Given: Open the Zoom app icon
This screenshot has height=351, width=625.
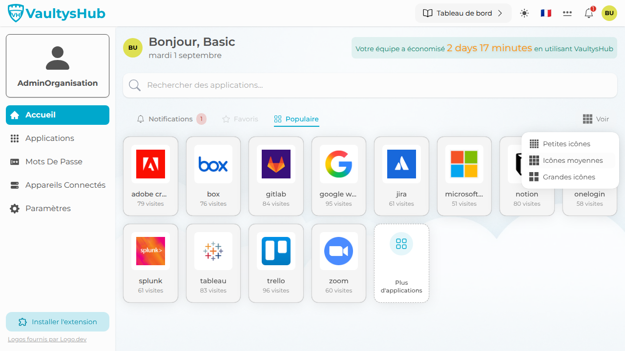Looking at the screenshot, I should pyautogui.click(x=339, y=251).
